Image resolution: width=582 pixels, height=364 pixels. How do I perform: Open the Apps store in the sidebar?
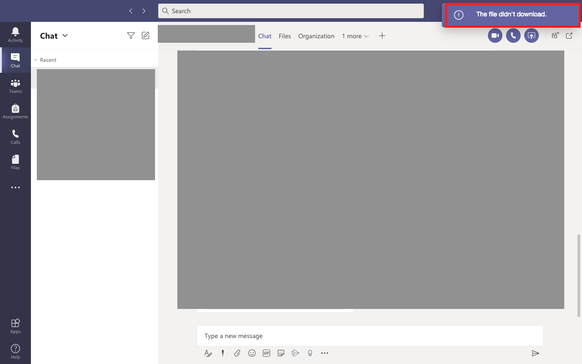click(x=15, y=326)
